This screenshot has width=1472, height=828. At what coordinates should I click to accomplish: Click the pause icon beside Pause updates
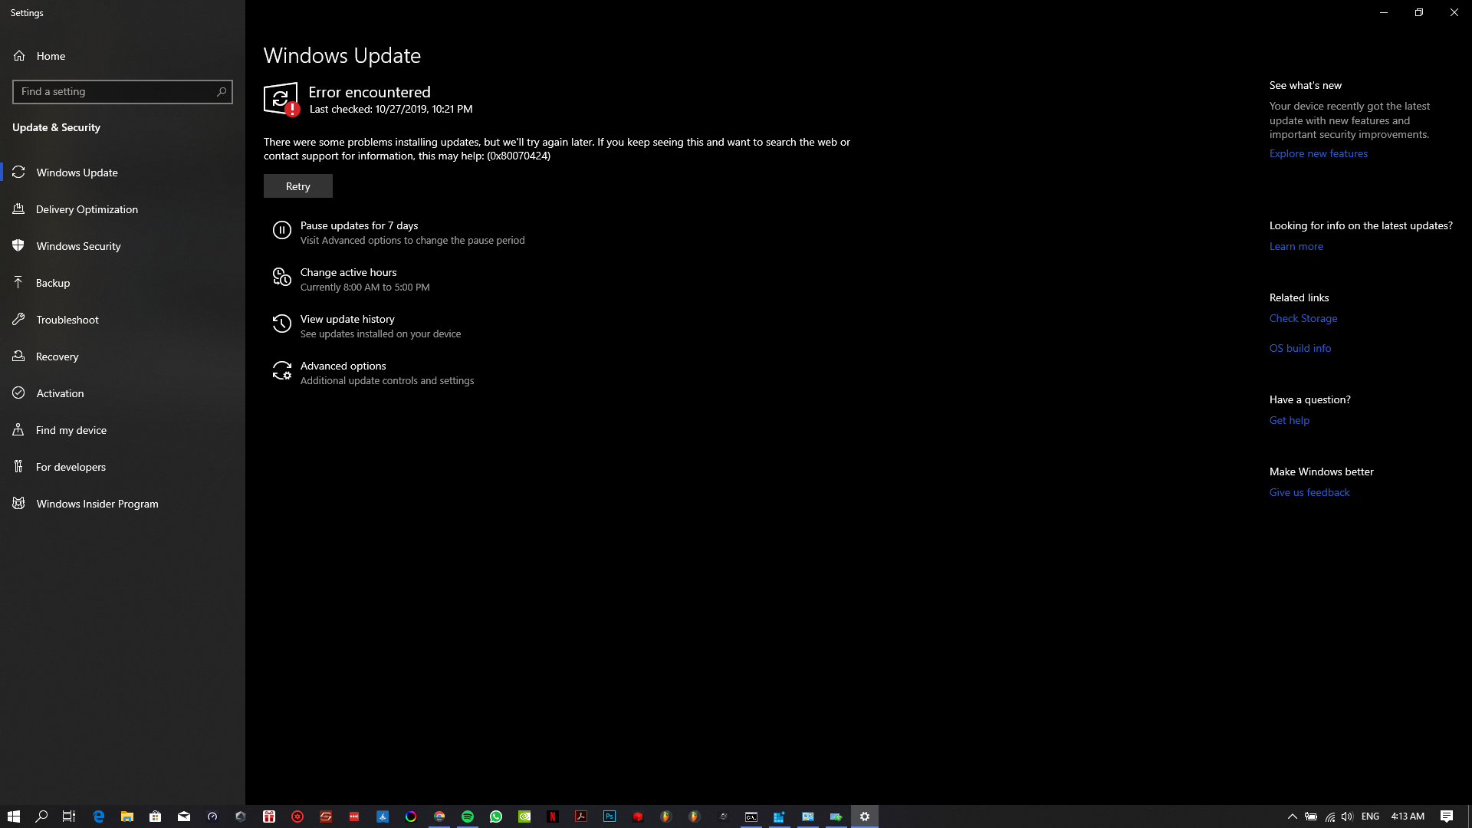(x=282, y=230)
